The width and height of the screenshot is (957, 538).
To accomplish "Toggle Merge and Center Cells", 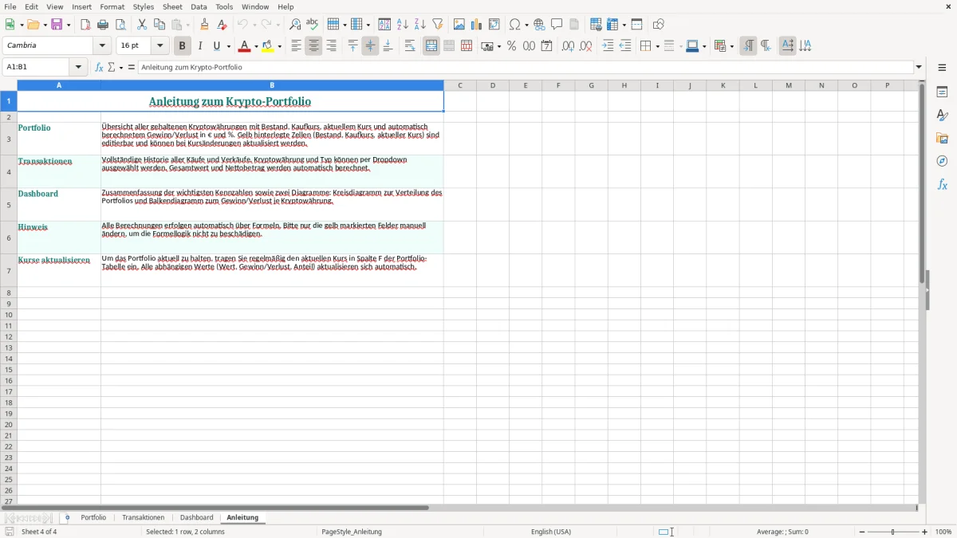I will [431, 46].
